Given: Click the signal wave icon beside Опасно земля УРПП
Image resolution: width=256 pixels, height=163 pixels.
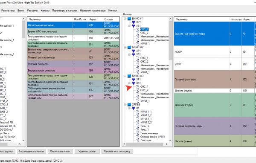Looking at the screenshot, I should coord(138,137).
